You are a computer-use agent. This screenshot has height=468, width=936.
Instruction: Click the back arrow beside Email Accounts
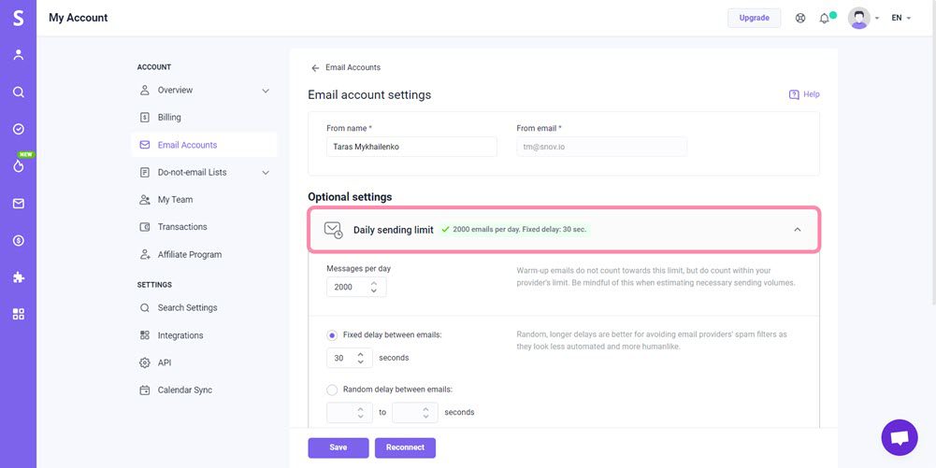(315, 68)
